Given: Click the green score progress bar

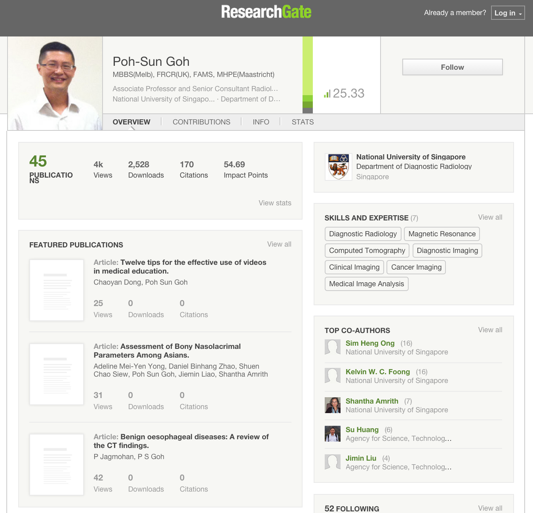Looking at the screenshot, I should (x=308, y=75).
